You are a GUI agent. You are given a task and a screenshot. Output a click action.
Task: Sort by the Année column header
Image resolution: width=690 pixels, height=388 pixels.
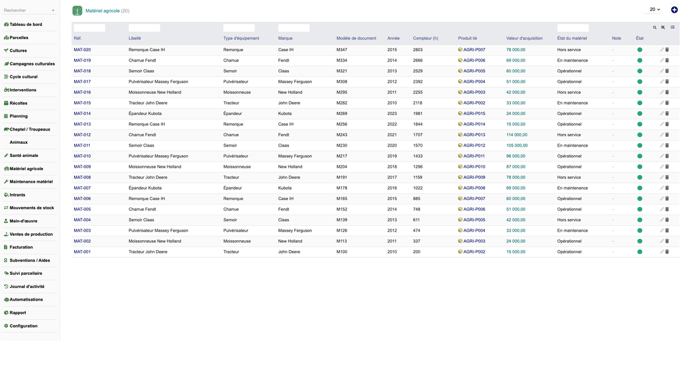tap(393, 39)
